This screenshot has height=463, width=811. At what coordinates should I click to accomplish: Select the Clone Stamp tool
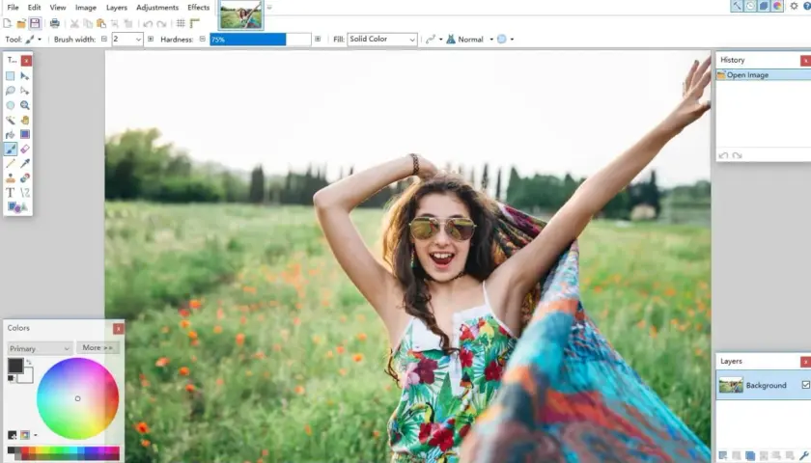11,178
